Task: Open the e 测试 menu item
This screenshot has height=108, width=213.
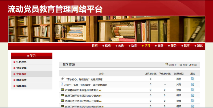Action: 198,46
